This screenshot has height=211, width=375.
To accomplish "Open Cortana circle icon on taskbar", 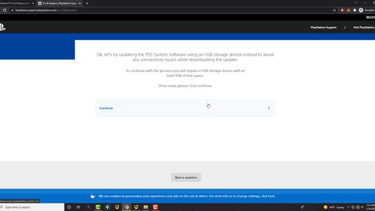I will pos(69,207).
